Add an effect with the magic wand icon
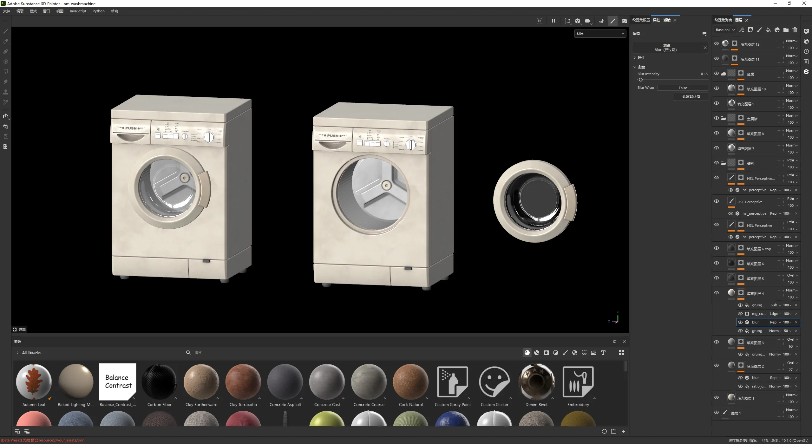 742,30
